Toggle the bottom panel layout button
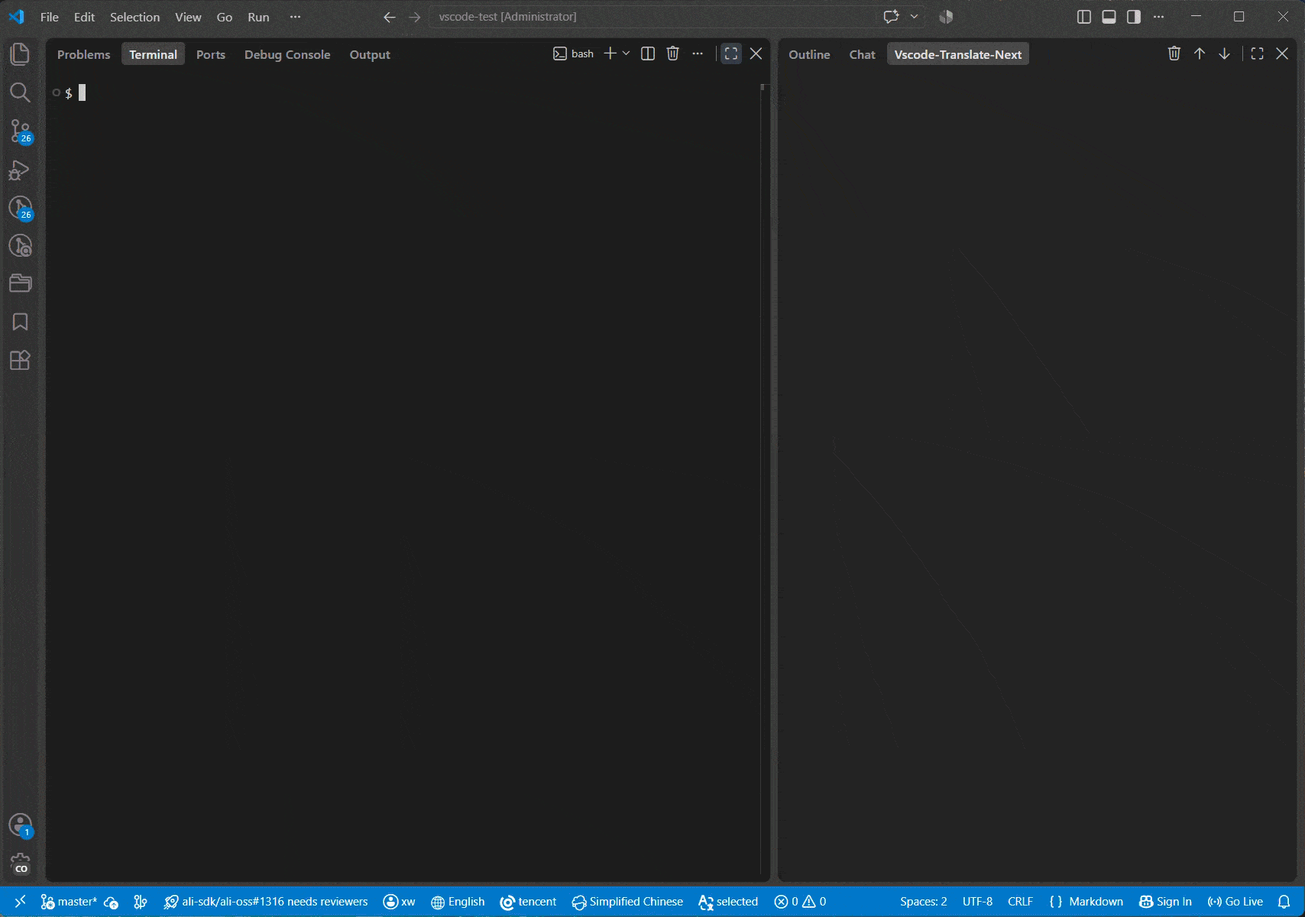 (x=1109, y=17)
